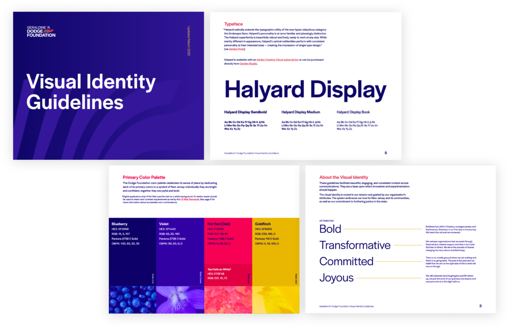Open the US Web Standards link
The height and width of the screenshot is (328, 509).
(x=189, y=199)
